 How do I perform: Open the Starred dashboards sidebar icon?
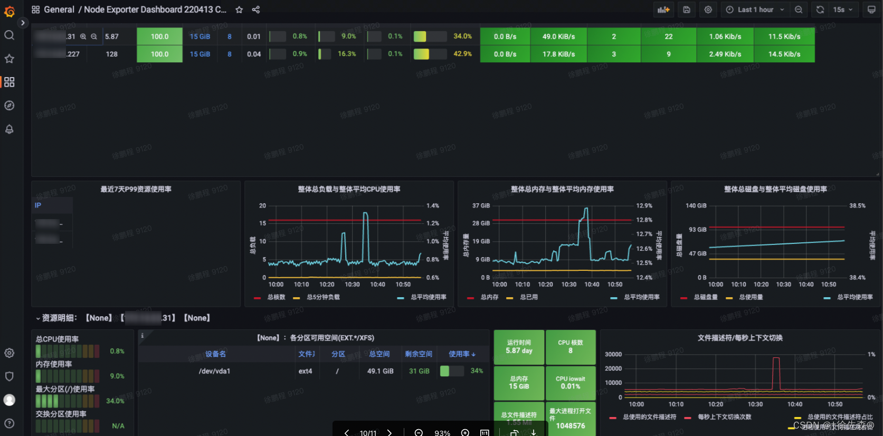point(9,59)
